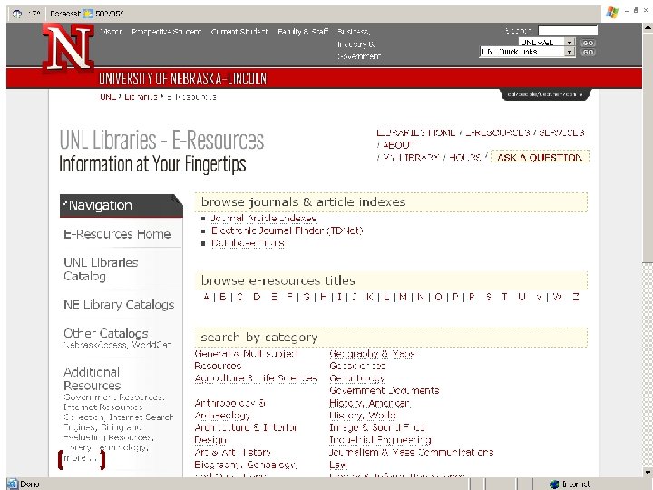
Task: Click the Windows flag logo icon
Action: point(612,13)
